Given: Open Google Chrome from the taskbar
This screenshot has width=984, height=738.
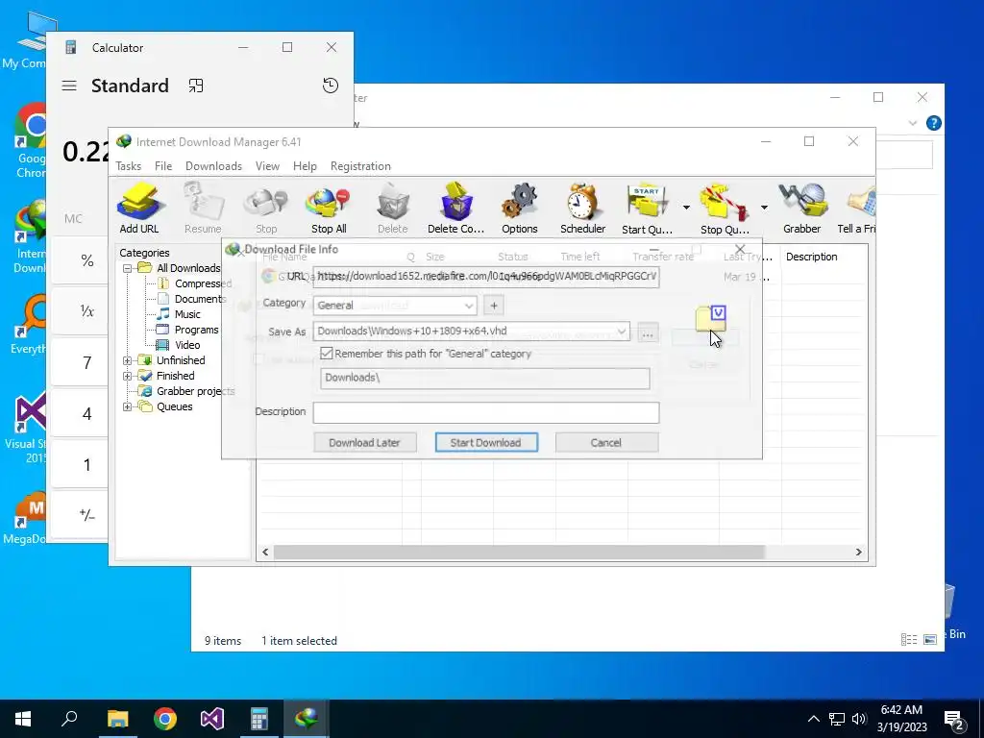Looking at the screenshot, I should [x=165, y=719].
